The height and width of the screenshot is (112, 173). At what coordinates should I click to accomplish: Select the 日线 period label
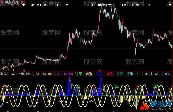pyautogui.click(x=22, y=2)
